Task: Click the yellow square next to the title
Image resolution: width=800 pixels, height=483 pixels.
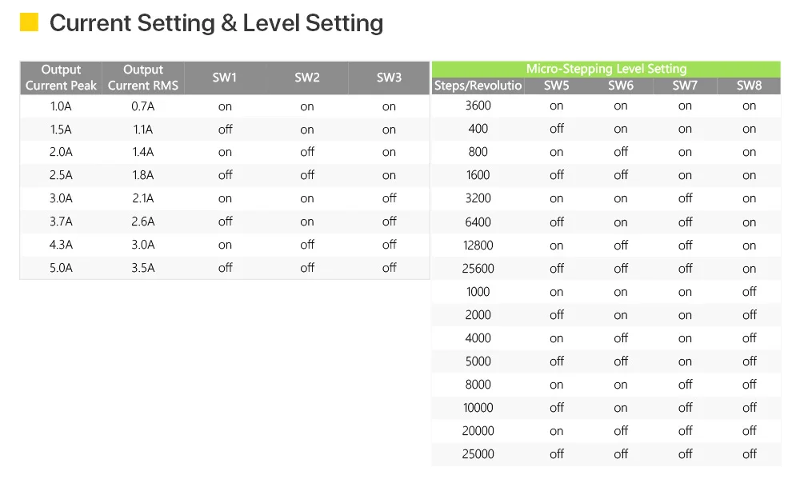Action: tap(29, 22)
